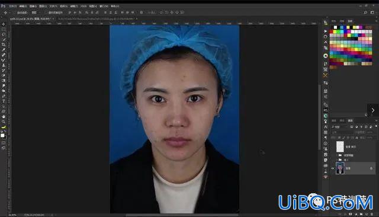Select the top copy layer thumbnail
The width and height of the screenshot is (379, 217).
[340, 146]
